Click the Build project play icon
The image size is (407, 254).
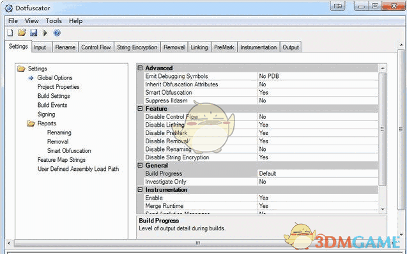(x=45, y=33)
